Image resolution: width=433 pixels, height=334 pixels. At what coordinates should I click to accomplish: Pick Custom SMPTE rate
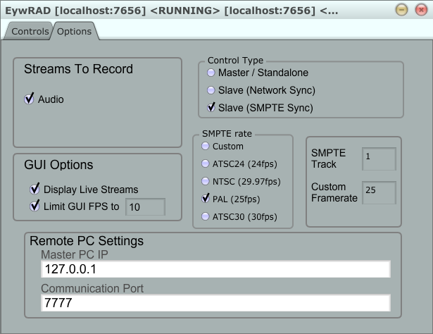click(x=205, y=146)
